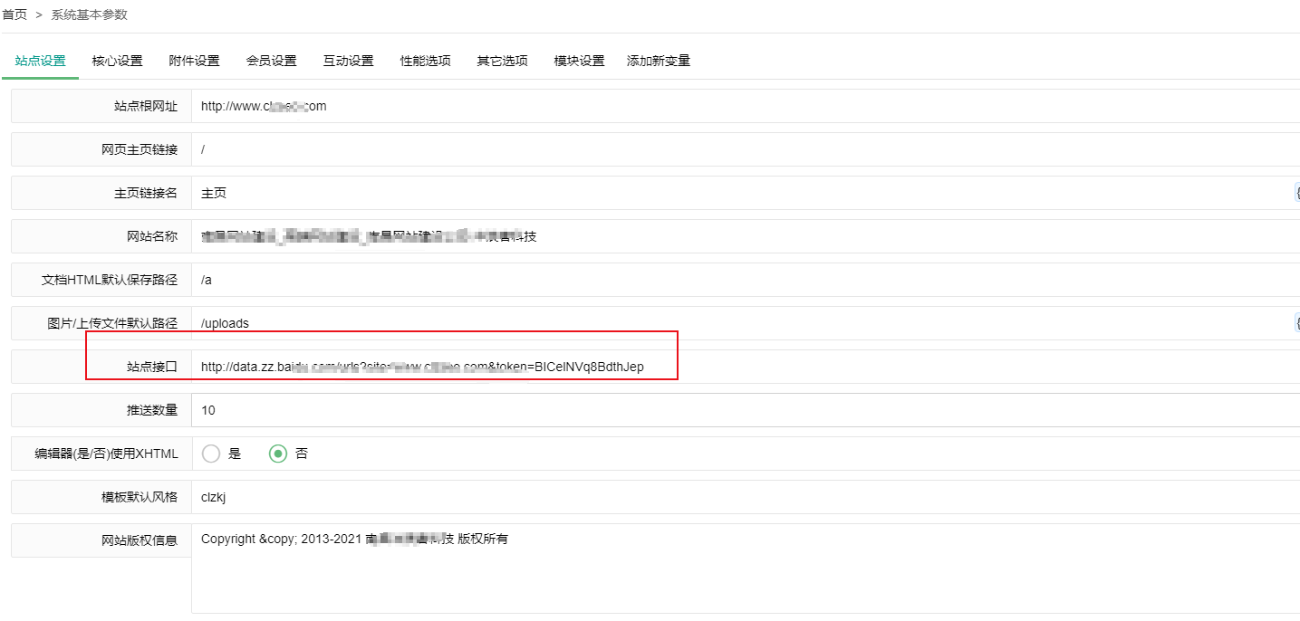Open the 性能选项 tab
This screenshot has width=1300, height=621.
425,61
